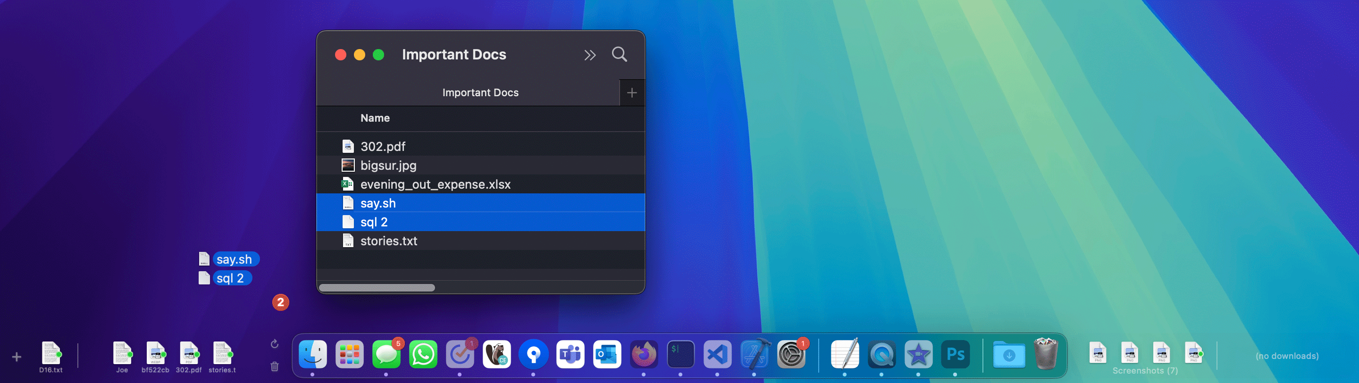The width and height of the screenshot is (1359, 383).
Task: Select sql 2 row in Finder list
Action: click(481, 222)
